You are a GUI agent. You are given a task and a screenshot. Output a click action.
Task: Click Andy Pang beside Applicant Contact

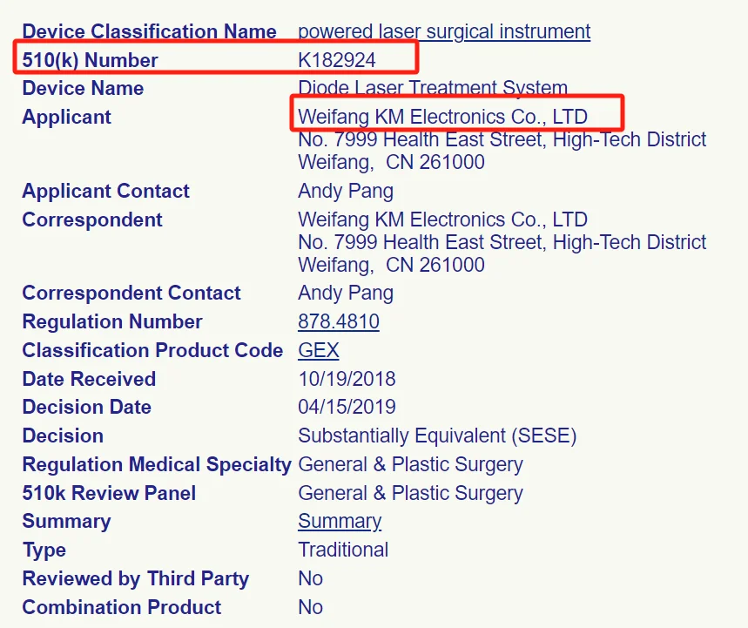(x=346, y=191)
